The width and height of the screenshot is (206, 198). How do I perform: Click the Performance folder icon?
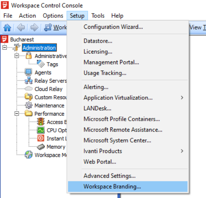click(x=28, y=113)
